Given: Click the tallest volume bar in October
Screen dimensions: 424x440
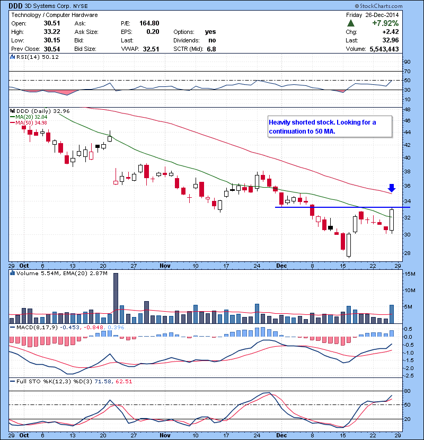Looking at the screenshot, I should click(116, 298).
